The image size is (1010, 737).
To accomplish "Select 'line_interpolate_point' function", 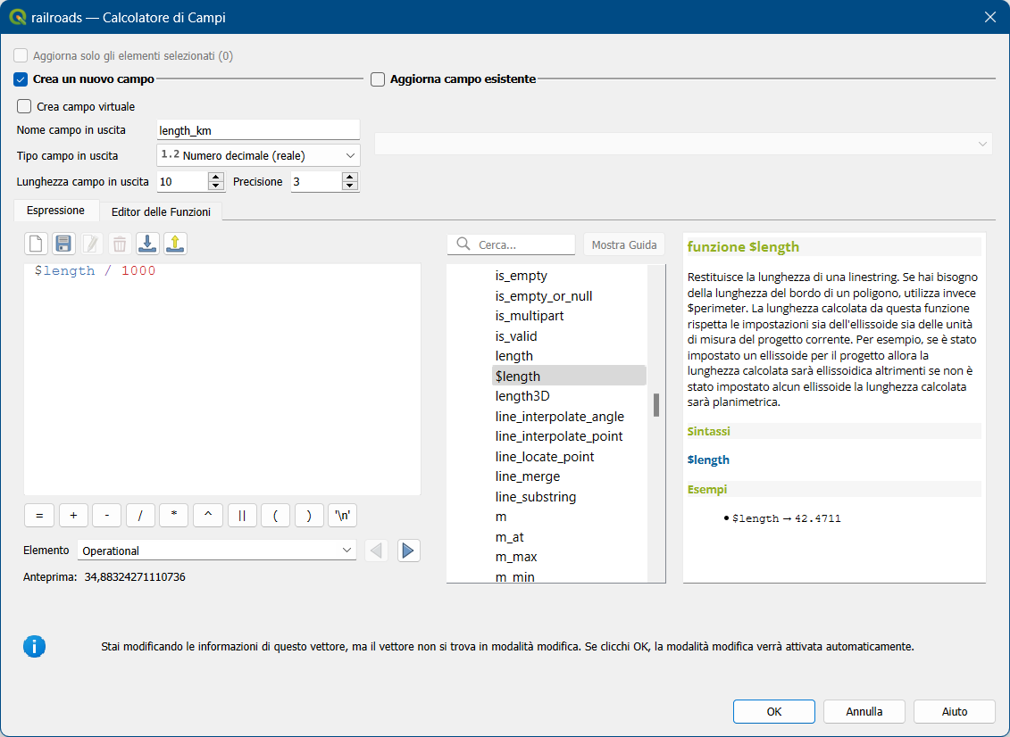I will [559, 436].
